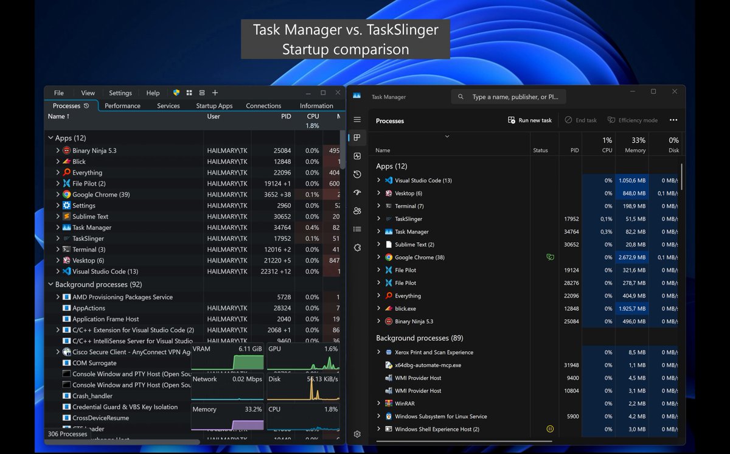Open TaskSlinger's Settings menu
The height and width of the screenshot is (454, 730).
[120, 93]
